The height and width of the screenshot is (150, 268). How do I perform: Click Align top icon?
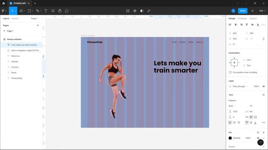point(247,25)
